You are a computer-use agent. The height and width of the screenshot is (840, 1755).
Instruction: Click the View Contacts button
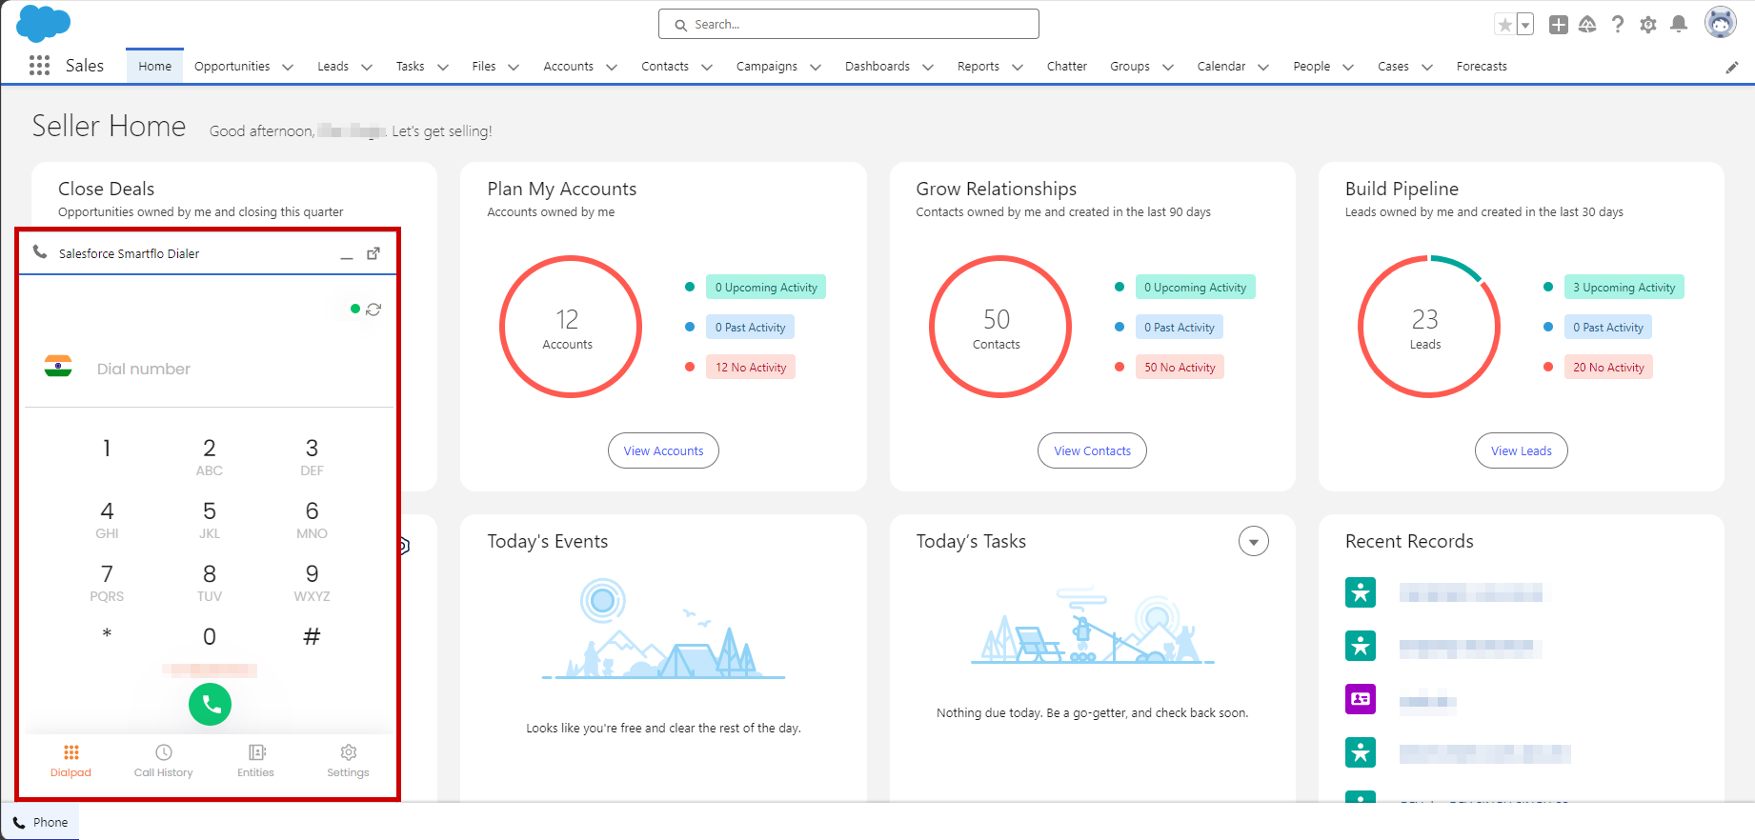coord(1092,450)
